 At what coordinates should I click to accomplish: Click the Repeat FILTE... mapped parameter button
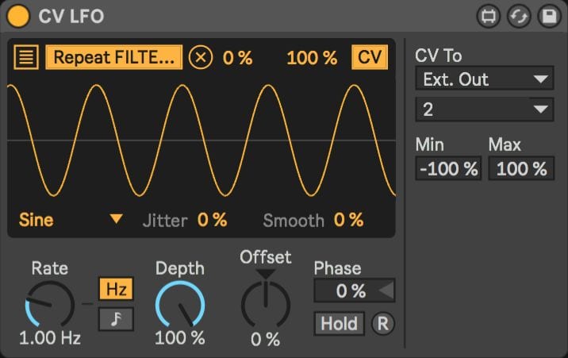(x=113, y=57)
